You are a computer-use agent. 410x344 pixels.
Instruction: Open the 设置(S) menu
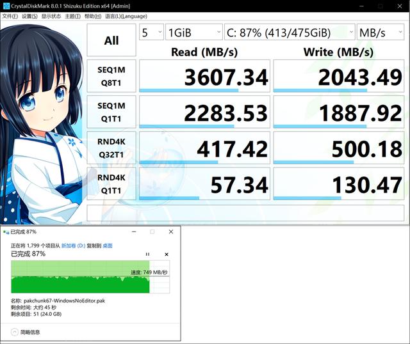(x=29, y=16)
